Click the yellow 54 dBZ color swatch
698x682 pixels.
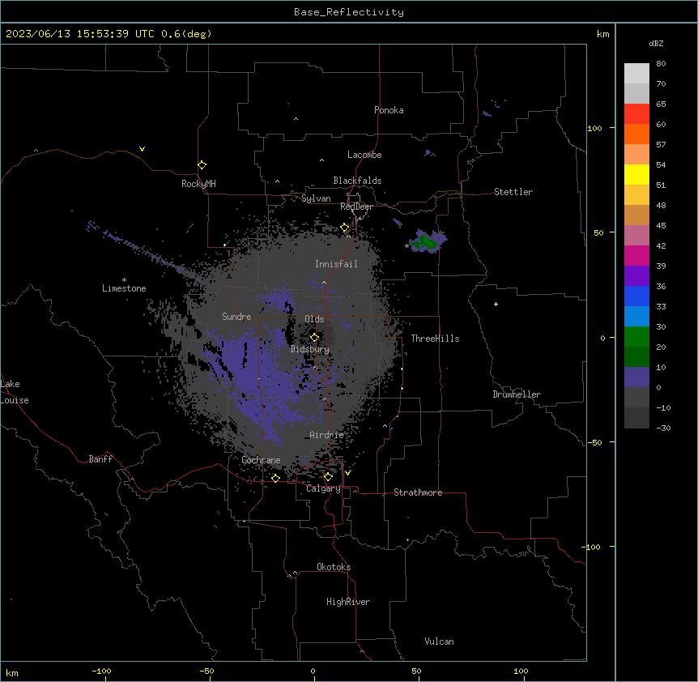(636, 174)
